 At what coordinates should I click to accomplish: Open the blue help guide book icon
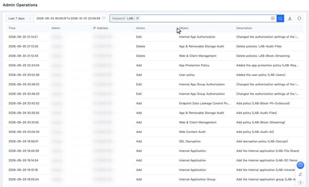click(300, 165)
